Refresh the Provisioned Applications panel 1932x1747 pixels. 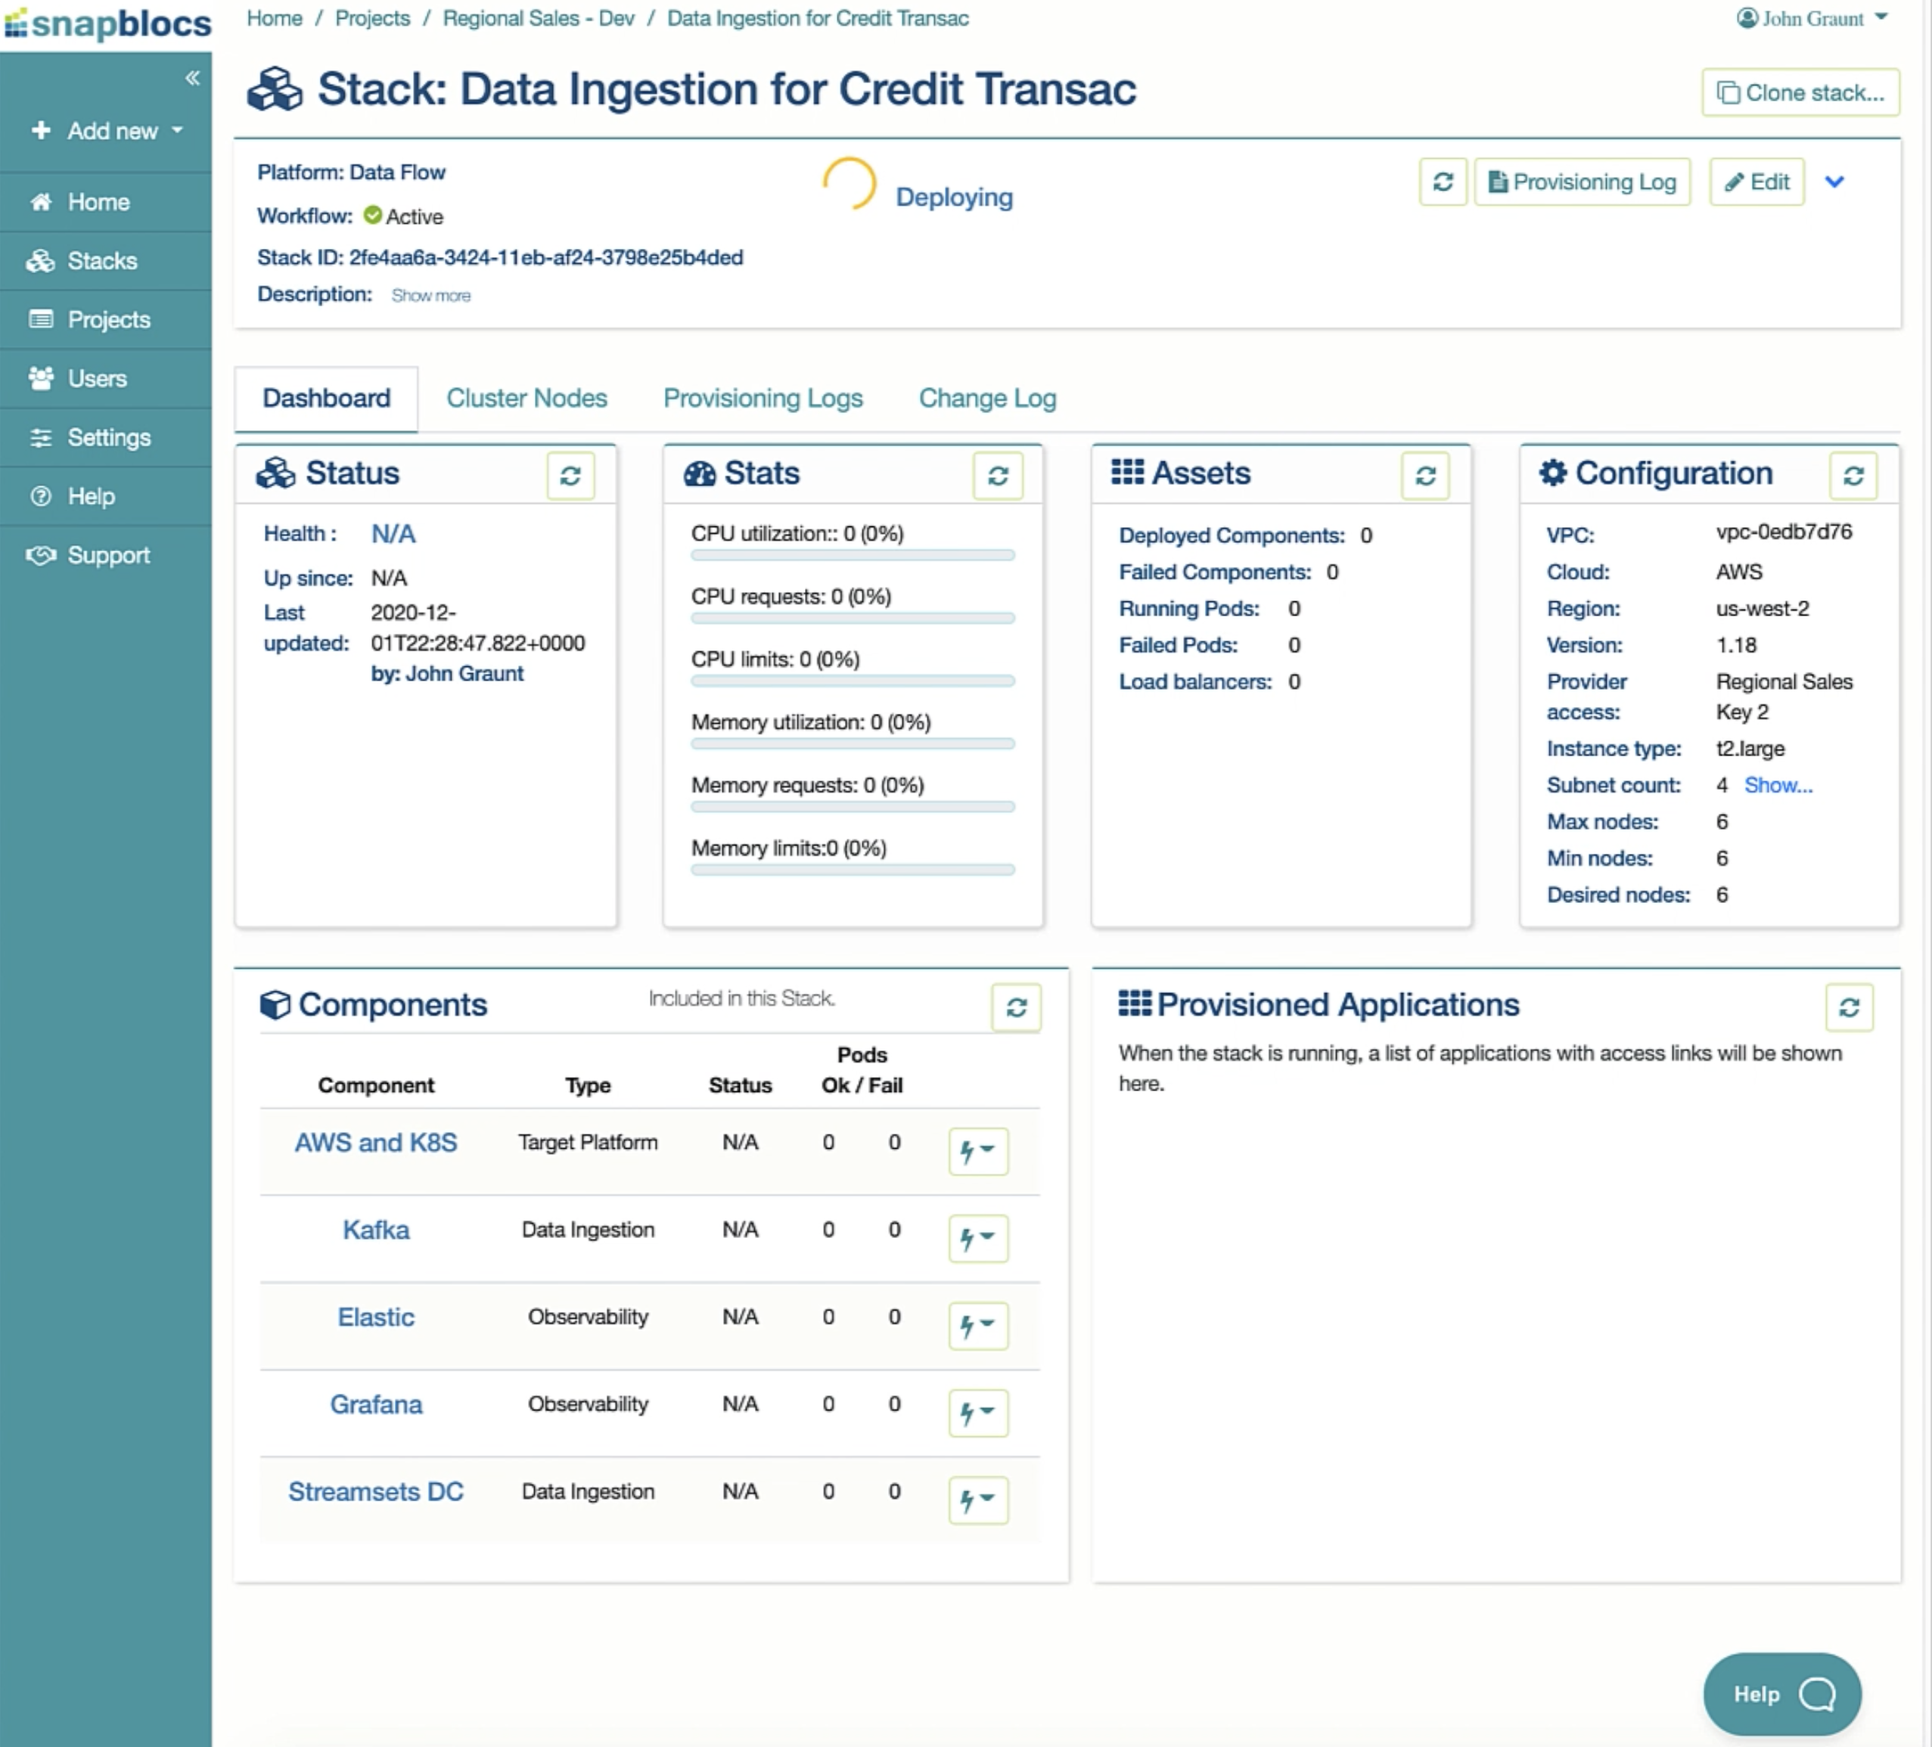pyautogui.click(x=1850, y=1007)
